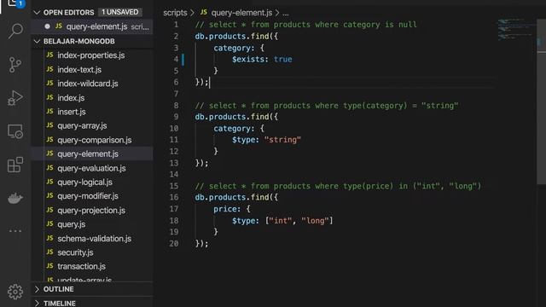Open Docker view
This screenshot has width=546, height=307.
(15, 198)
